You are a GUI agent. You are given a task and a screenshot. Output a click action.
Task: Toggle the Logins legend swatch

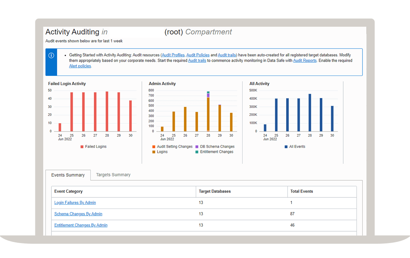point(154,152)
